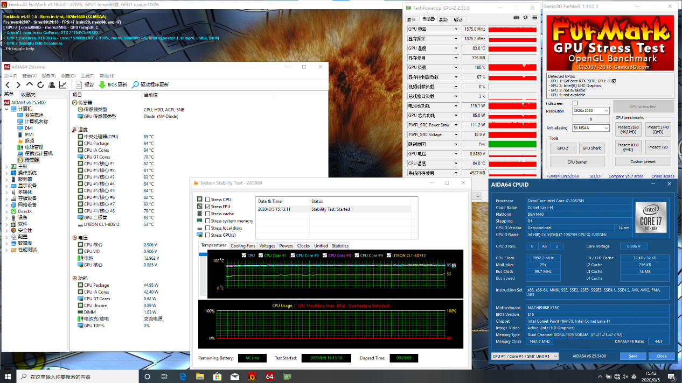Screen dimensions: 682x383
Task: Expand 主板 node in AIDA64 tree
Action: click(x=7, y=166)
